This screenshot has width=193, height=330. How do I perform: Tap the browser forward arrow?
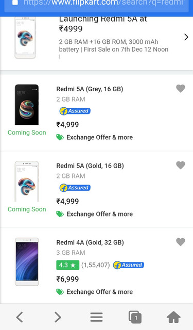pyautogui.click(x=58, y=317)
